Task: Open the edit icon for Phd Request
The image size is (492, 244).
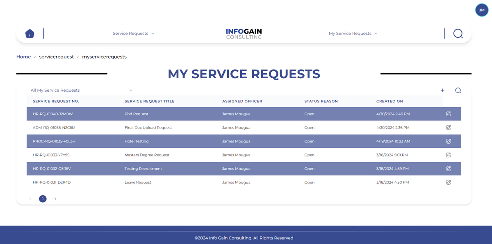Action: coord(448,114)
